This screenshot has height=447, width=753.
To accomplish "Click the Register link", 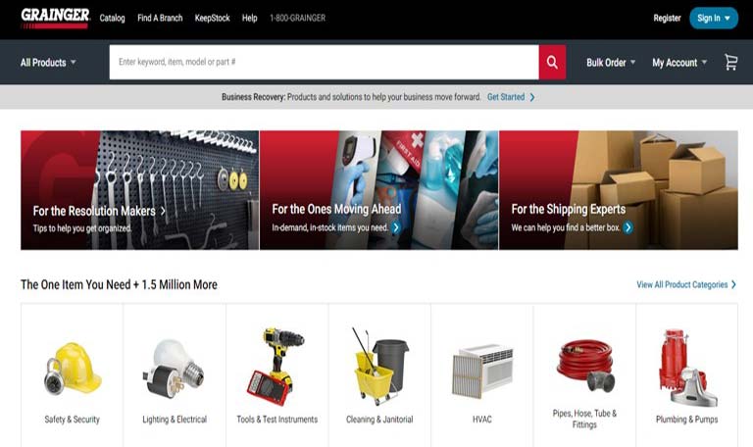I will (667, 18).
